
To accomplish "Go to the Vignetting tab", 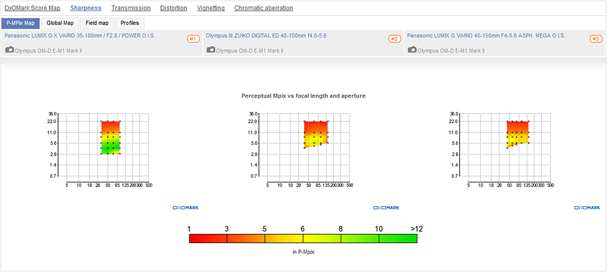I will [210, 8].
